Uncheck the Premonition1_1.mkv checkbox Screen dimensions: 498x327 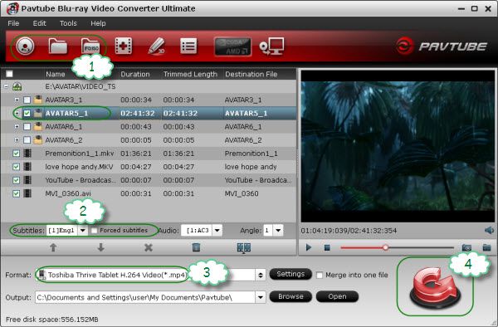(17, 154)
